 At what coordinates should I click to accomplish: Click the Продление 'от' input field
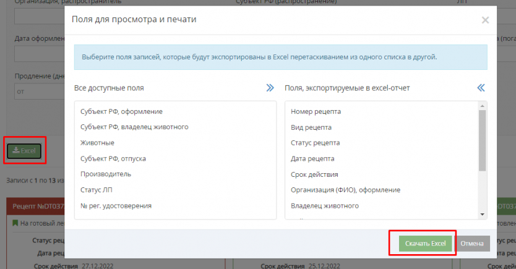click(x=37, y=92)
